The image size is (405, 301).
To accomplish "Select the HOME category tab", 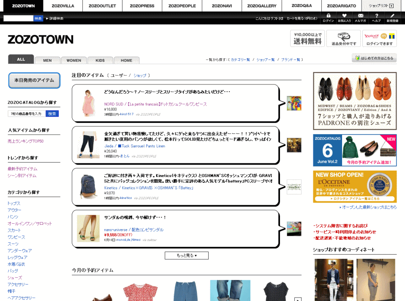I will pyautogui.click(x=127, y=60).
